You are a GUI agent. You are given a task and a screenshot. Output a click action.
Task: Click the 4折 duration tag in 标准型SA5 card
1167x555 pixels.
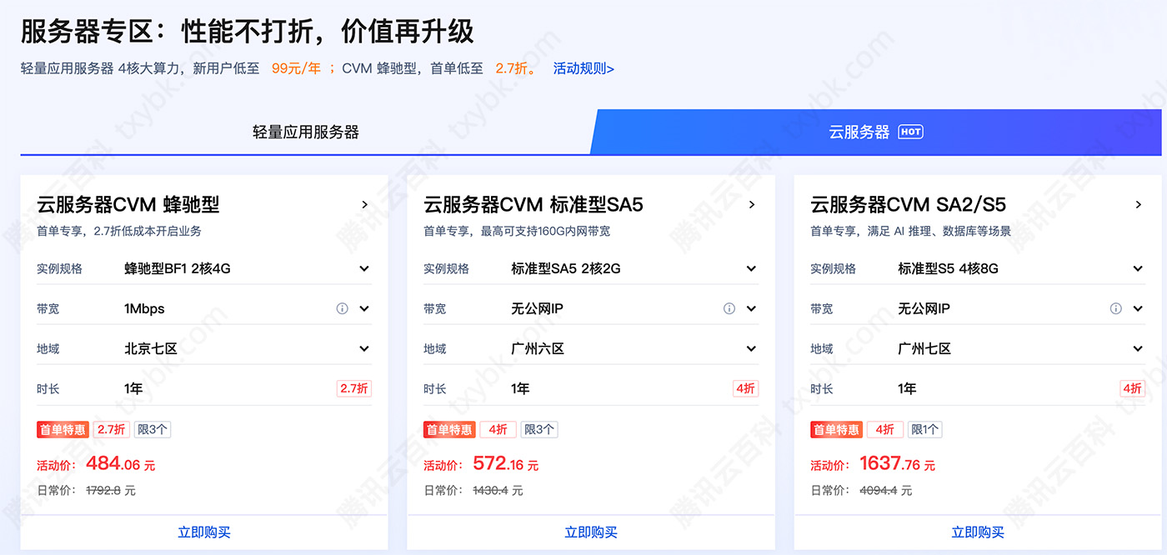745,388
